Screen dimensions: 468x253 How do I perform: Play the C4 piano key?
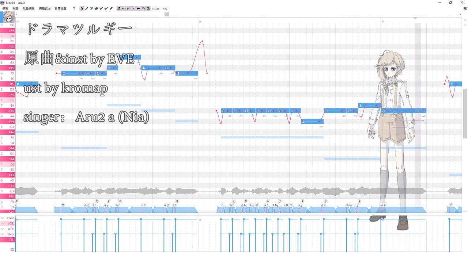[x=7, y=164]
